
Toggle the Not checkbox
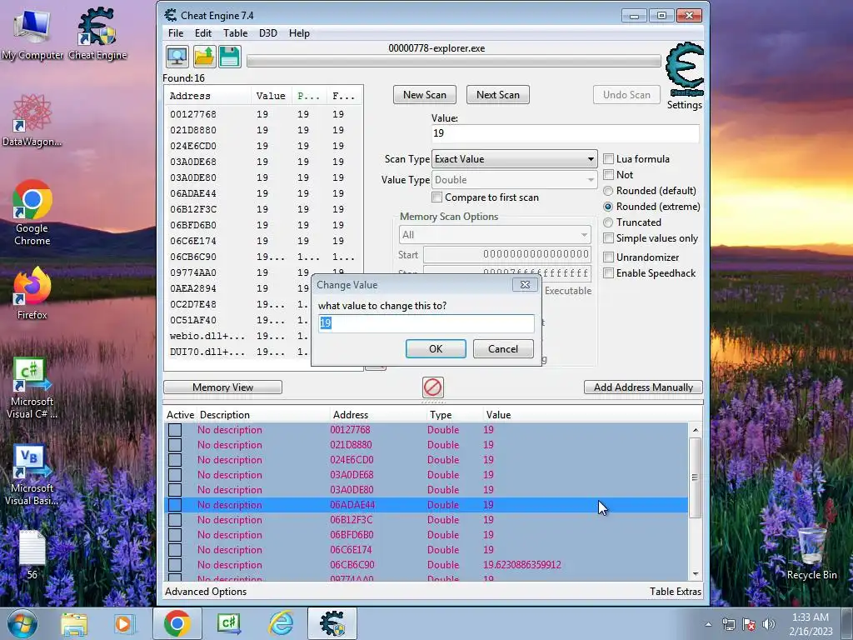(609, 175)
